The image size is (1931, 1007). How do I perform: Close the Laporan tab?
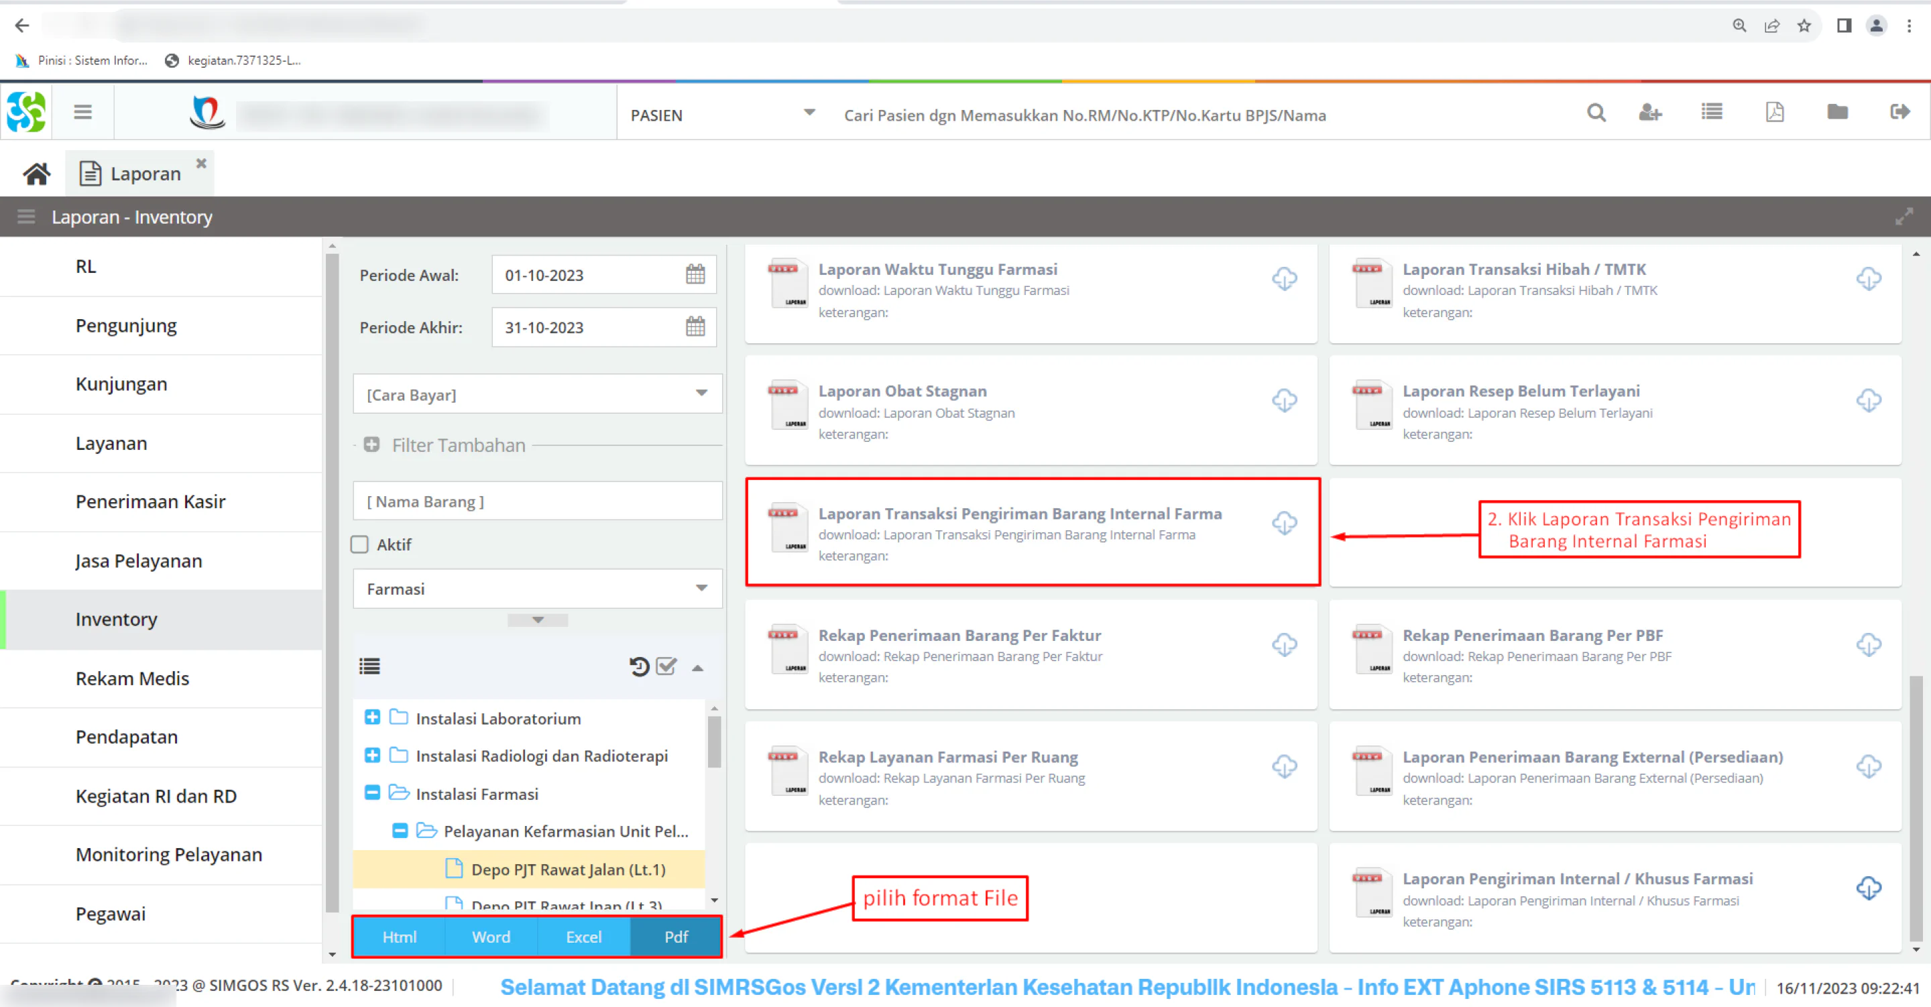tap(201, 163)
